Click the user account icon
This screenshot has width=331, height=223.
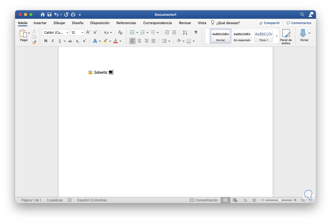(x=311, y=14)
